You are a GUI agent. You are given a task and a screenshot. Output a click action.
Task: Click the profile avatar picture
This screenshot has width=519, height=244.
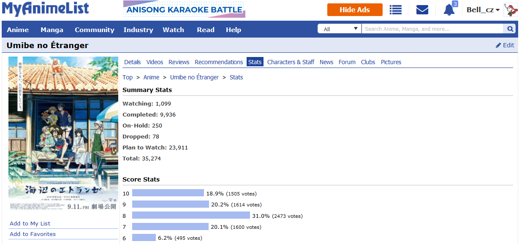coord(511,10)
